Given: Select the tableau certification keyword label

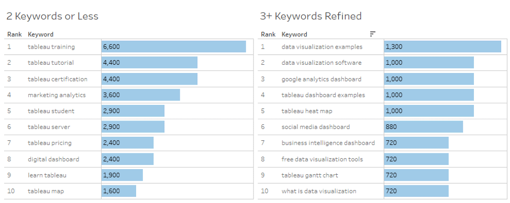Looking at the screenshot, I should (x=58, y=79).
